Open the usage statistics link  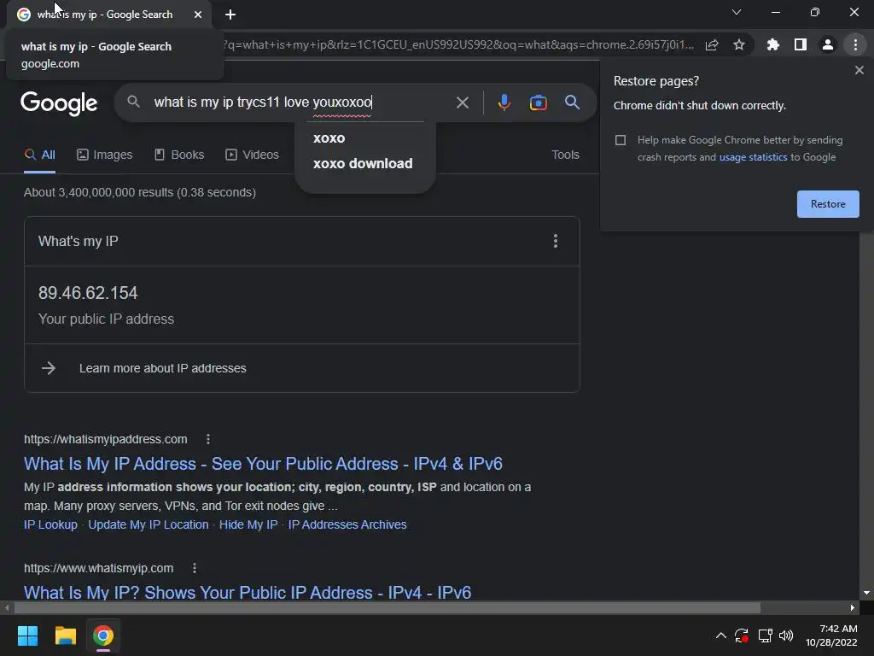click(x=753, y=157)
